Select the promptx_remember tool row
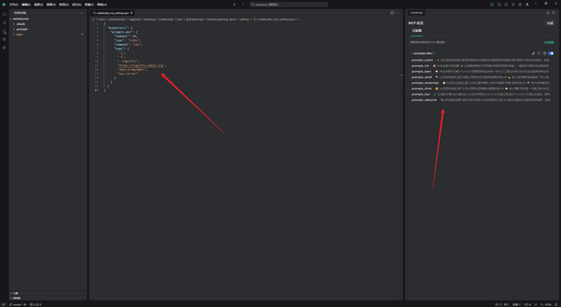 [x=481, y=83]
